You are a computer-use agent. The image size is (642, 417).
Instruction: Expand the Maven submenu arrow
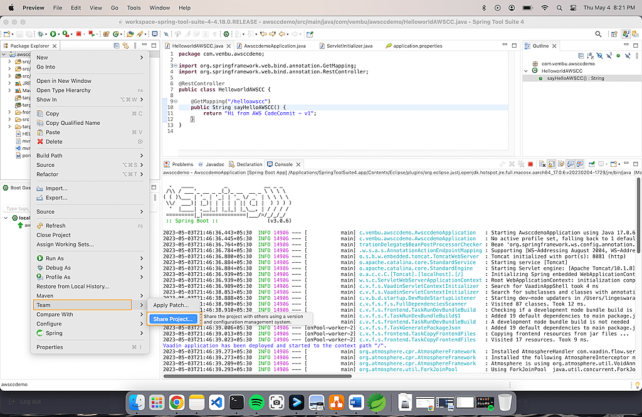[x=142, y=295]
